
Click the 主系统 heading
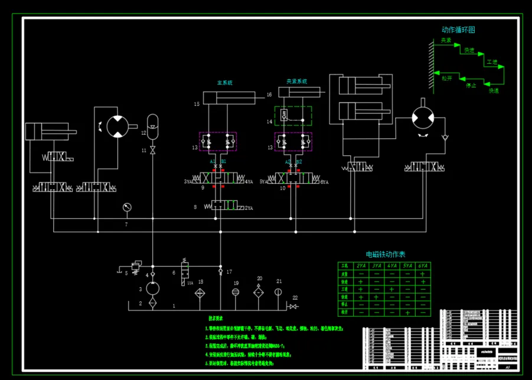(224, 83)
